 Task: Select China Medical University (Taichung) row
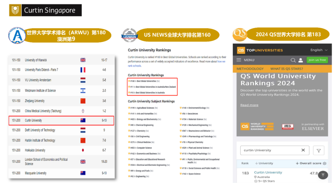61,111
